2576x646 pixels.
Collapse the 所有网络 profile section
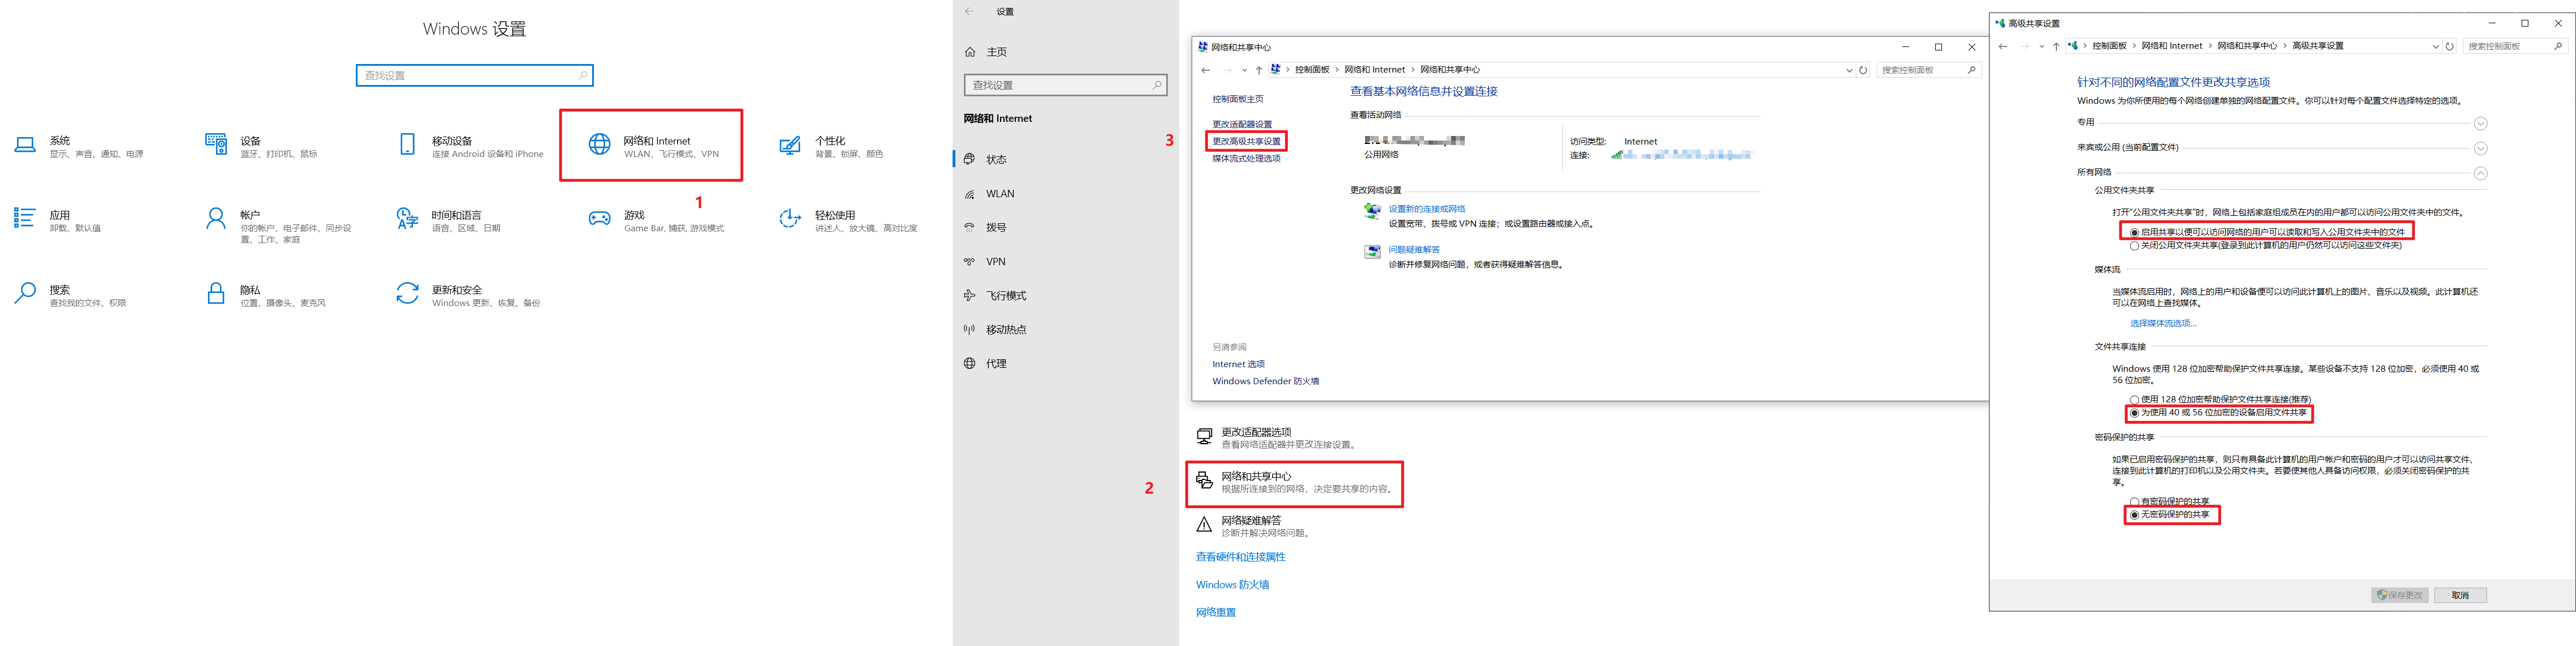click(x=2480, y=174)
